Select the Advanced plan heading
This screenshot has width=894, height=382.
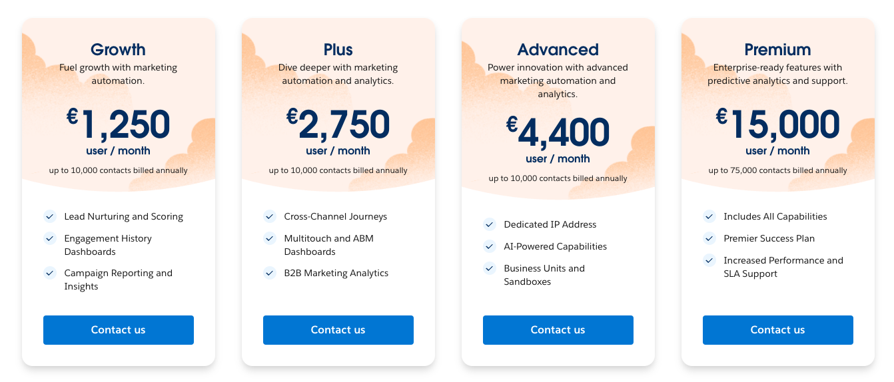click(558, 50)
